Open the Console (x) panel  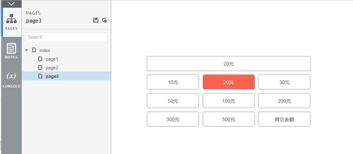(11, 80)
